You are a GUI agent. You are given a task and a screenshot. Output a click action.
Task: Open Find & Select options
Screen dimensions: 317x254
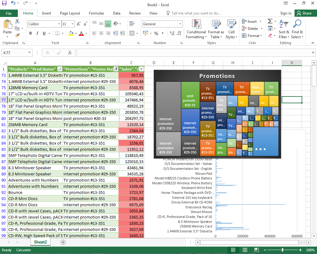pos(296,29)
